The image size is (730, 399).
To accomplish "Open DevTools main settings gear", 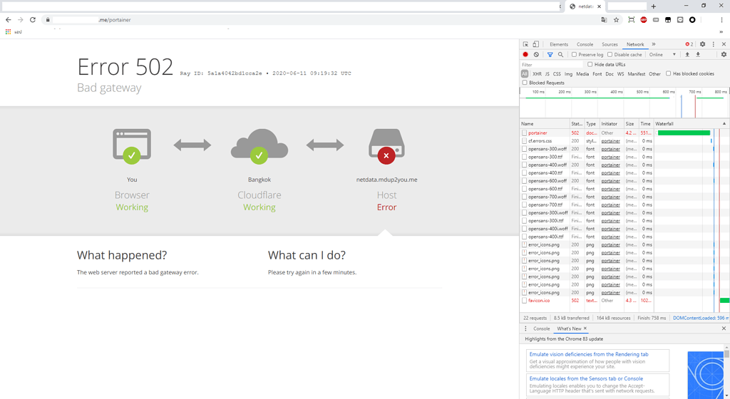I will coord(702,44).
